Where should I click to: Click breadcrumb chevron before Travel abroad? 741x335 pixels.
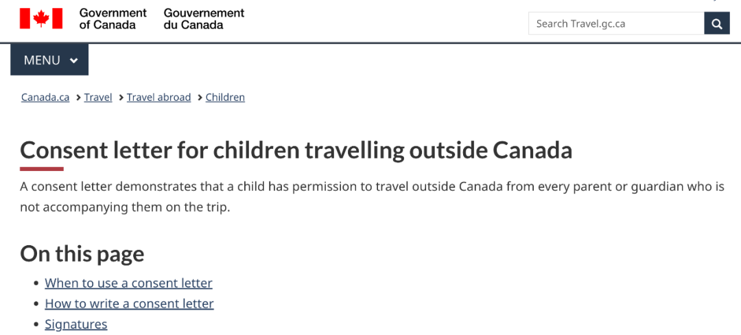click(x=121, y=97)
